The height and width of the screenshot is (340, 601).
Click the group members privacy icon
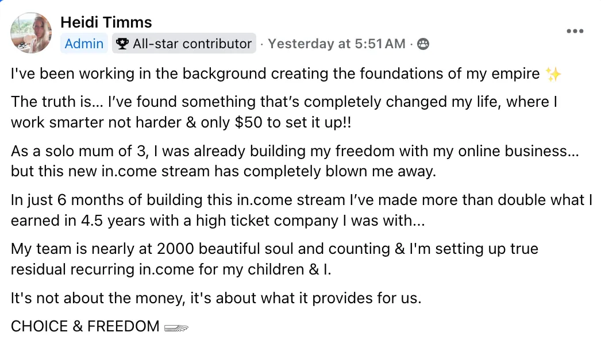[x=423, y=44]
